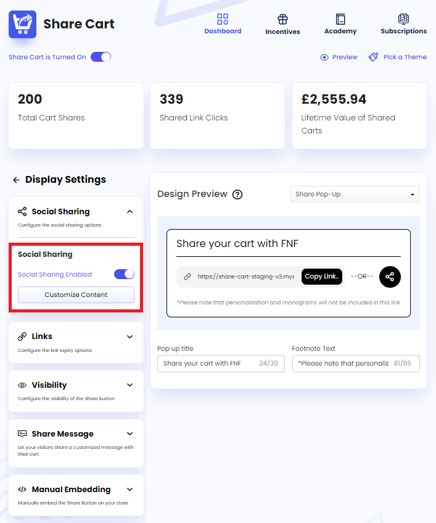Viewport: 436px width, 523px height.
Task: Collapse the Social Sharing section
Action: tap(129, 211)
